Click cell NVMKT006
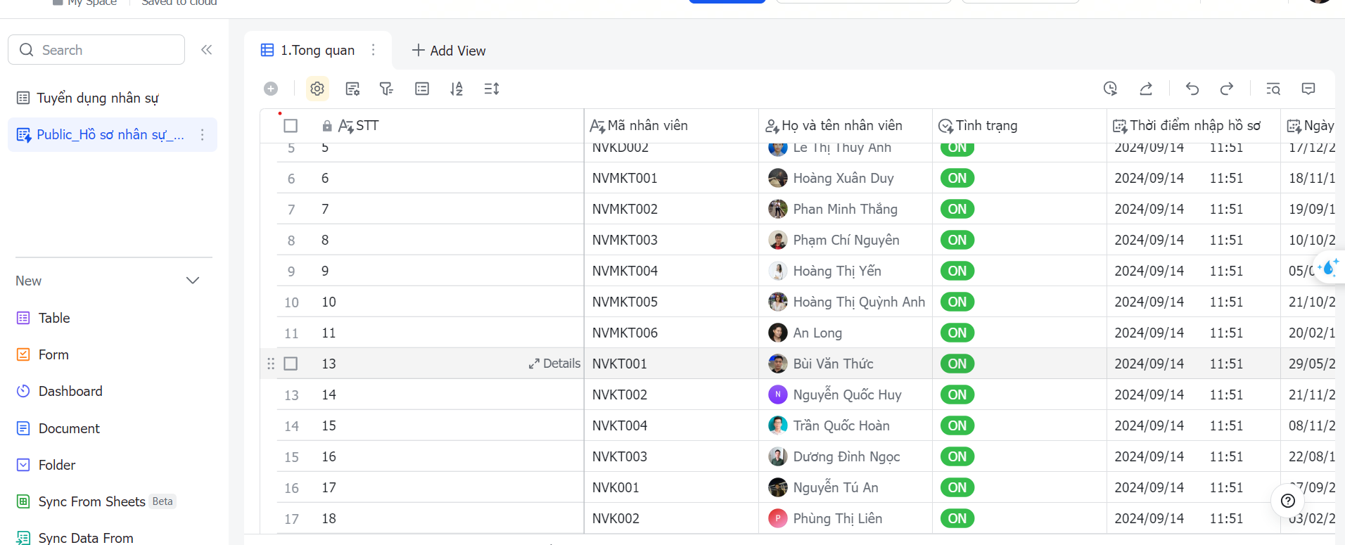Screen dimensions: 1345x545 tap(671, 333)
